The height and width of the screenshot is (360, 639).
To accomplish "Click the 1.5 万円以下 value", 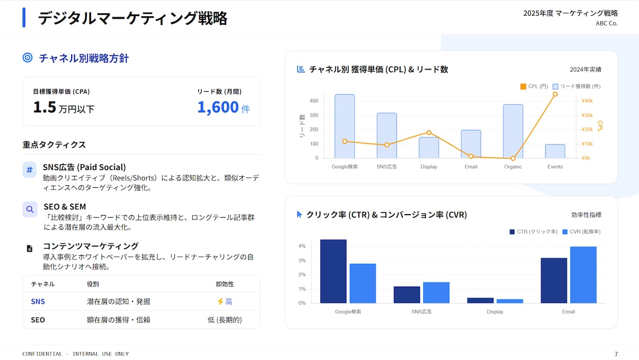I will [64, 107].
